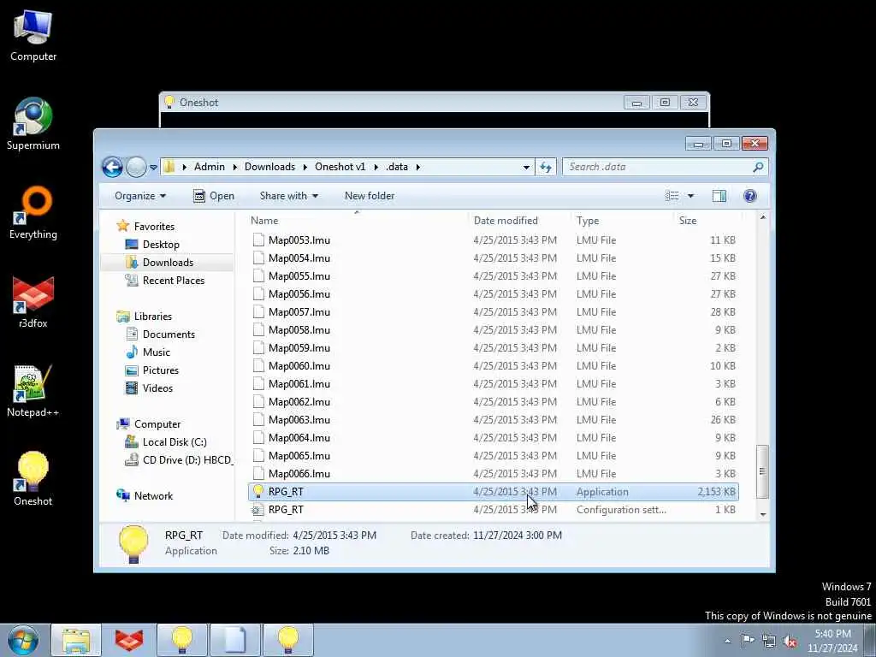Refresh the .data folder view
This screenshot has height=657, width=876.
(x=546, y=167)
